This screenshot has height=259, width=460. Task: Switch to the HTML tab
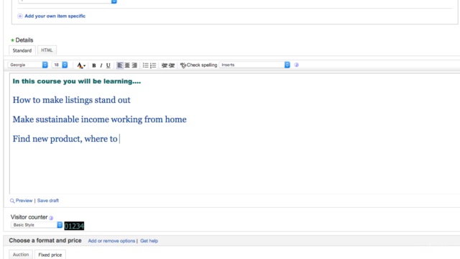coord(47,50)
